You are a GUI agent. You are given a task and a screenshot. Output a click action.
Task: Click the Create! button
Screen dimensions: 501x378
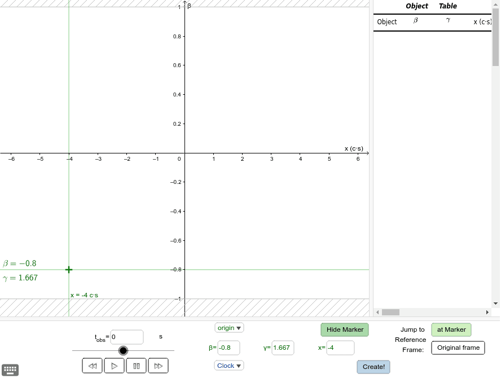pos(373,367)
